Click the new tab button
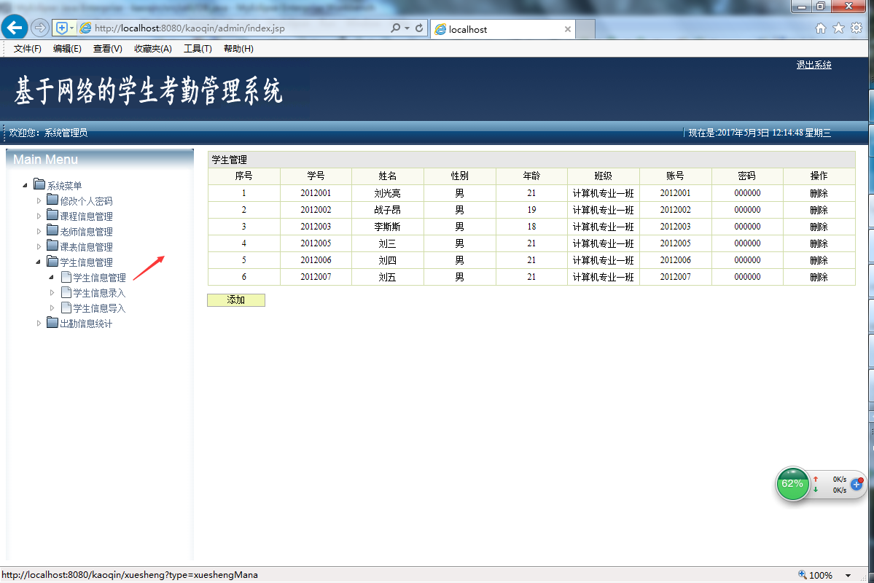This screenshot has width=874, height=583. coord(585,29)
